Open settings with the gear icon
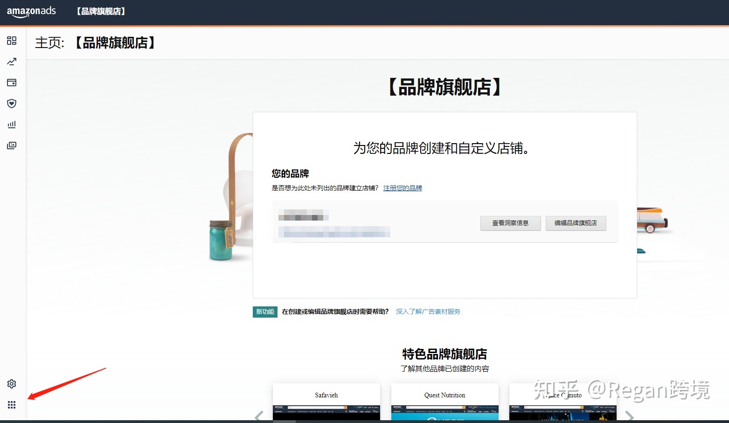729x423 pixels. point(12,384)
